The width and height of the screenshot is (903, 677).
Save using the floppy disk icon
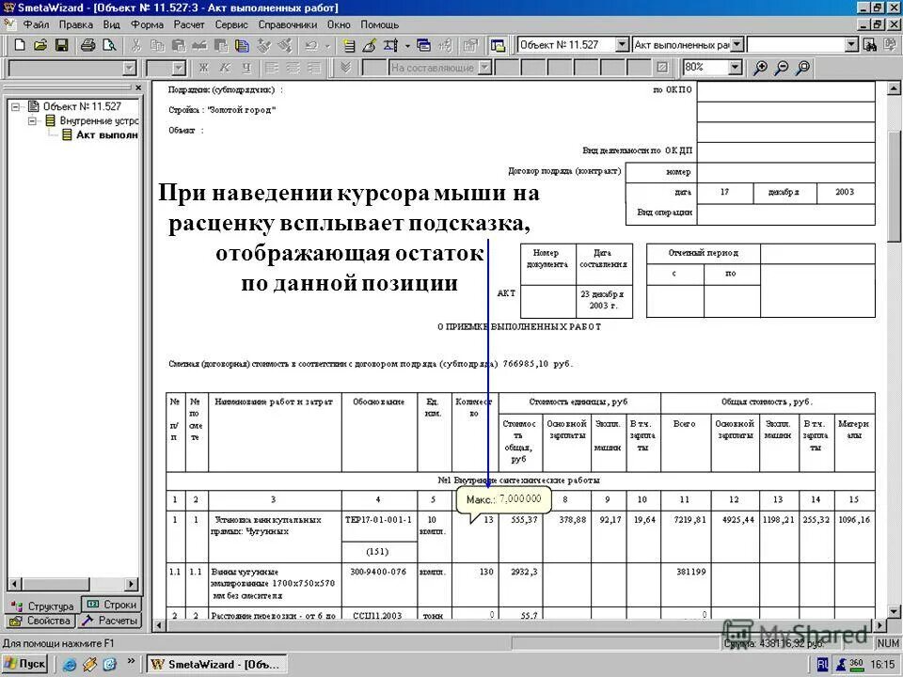coord(62,45)
